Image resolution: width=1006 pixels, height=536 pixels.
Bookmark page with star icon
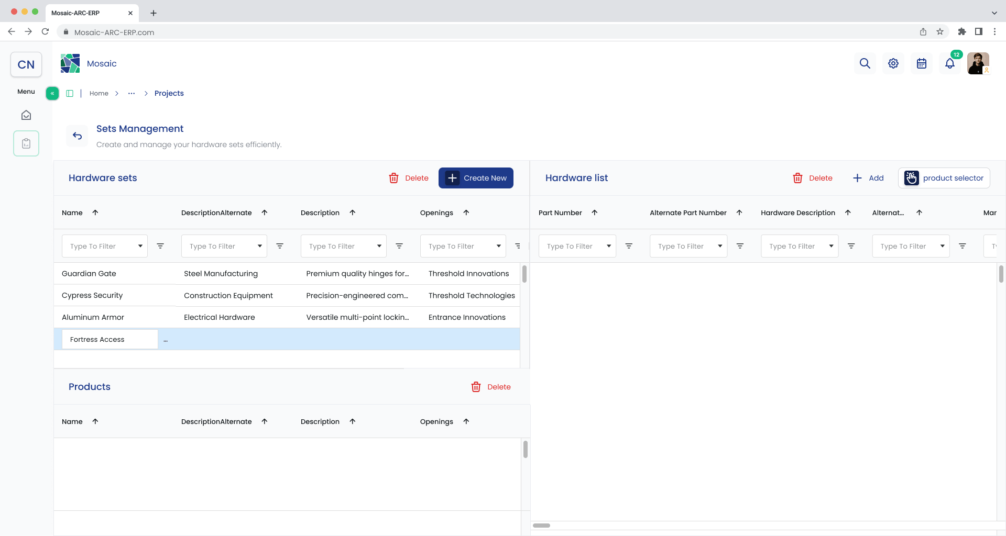940,32
